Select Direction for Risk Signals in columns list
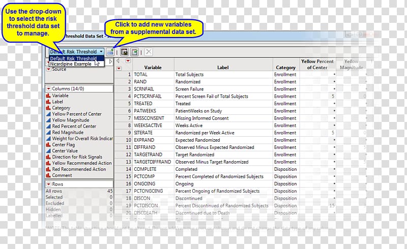The image size is (407, 249). pos(77,157)
